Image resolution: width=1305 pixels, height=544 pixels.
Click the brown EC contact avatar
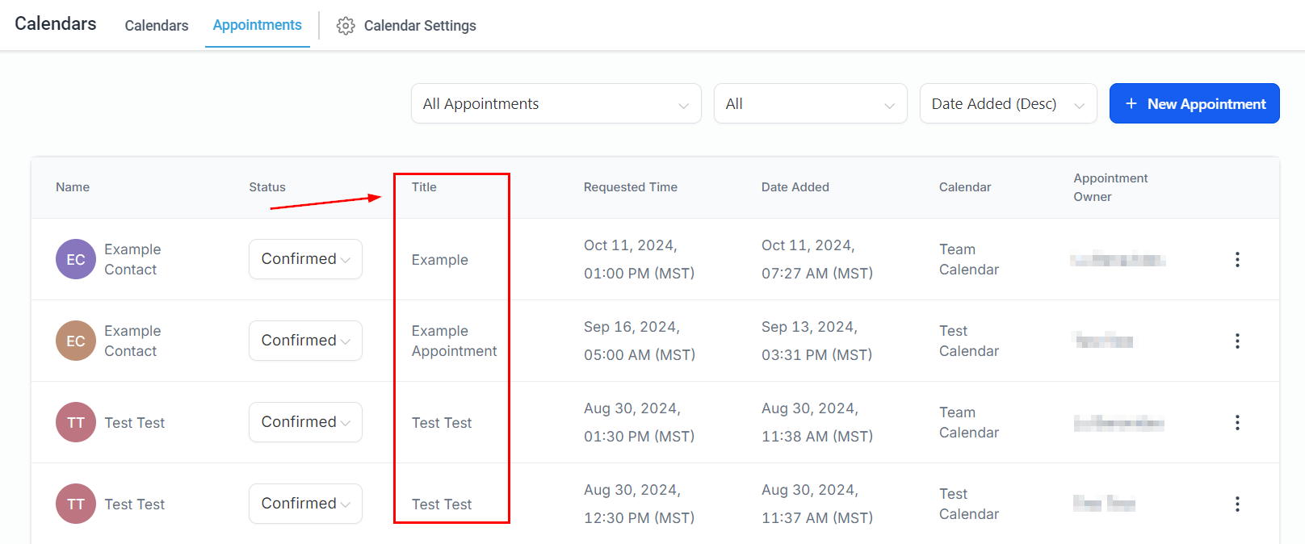[76, 341]
